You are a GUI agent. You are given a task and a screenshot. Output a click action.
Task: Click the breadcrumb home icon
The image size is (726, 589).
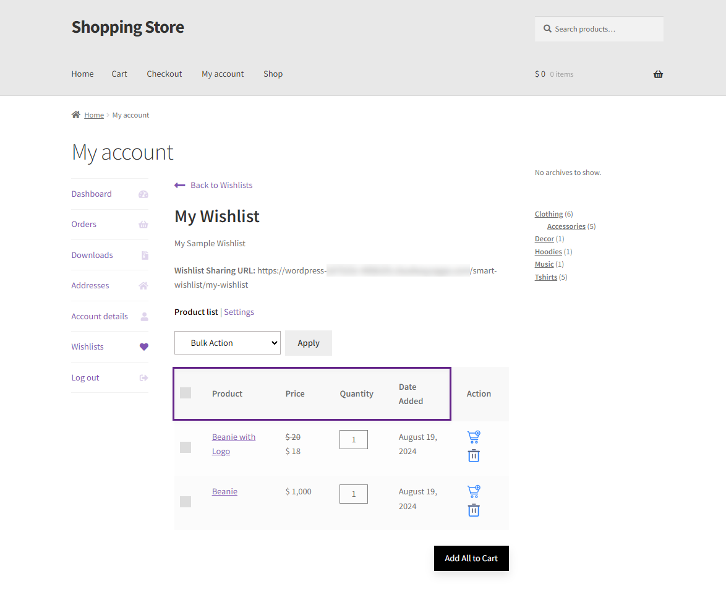[x=76, y=114]
